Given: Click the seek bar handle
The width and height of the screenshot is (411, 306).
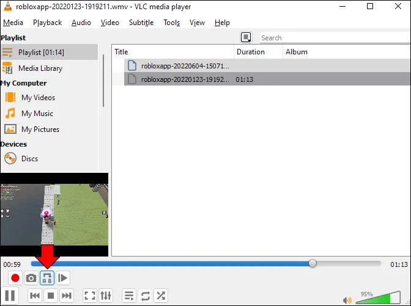Looking at the screenshot, I should (x=313, y=264).
